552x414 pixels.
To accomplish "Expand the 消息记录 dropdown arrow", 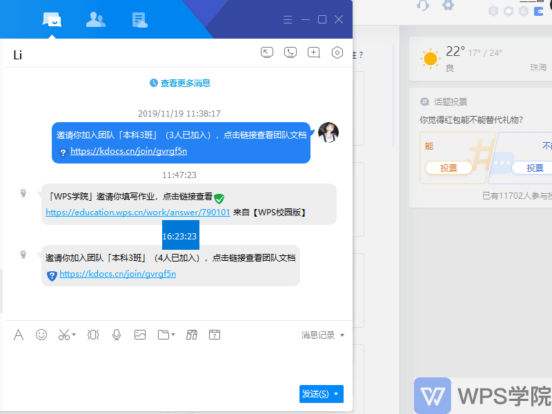I will [342, 335].
